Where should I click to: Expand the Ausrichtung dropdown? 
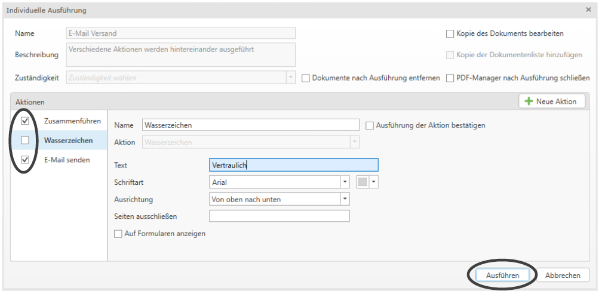pos(345,199)
